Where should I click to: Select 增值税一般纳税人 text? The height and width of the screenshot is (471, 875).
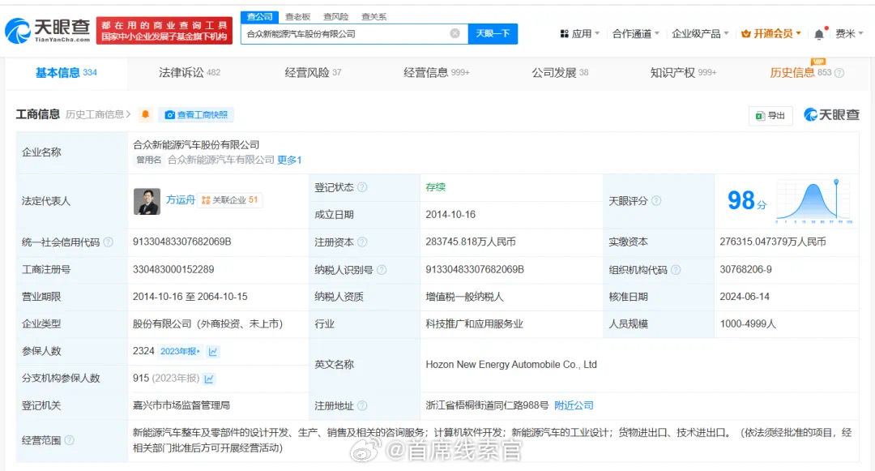click(464, 297)
